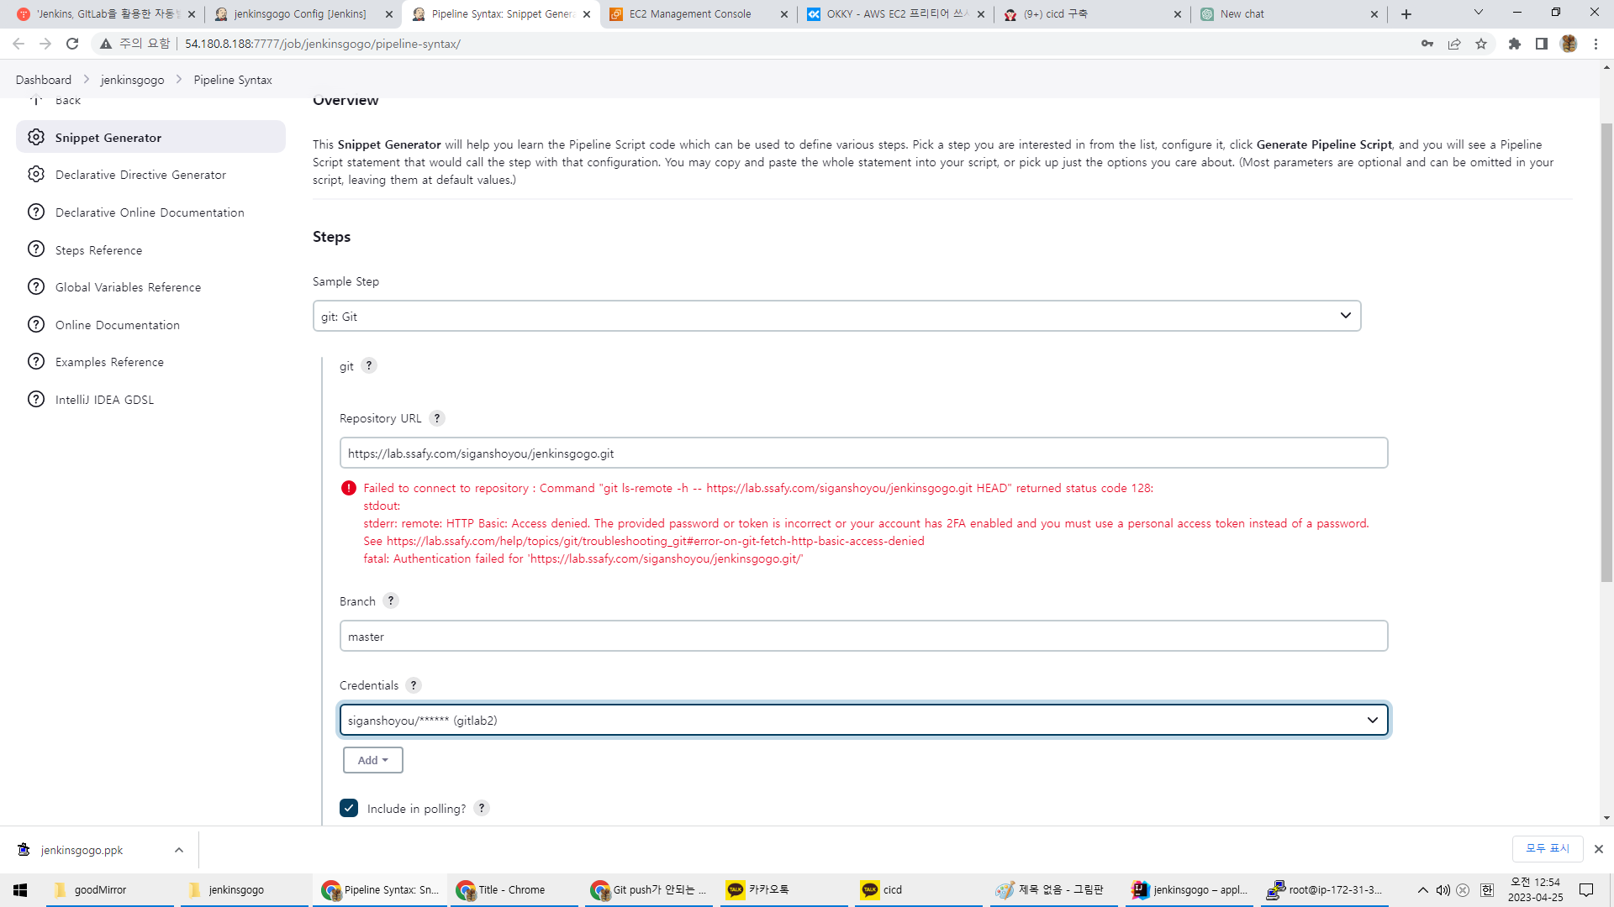This screenshot has width=1614, height=907.
Task: Click into the Branch input field
Action: [863, 637]
